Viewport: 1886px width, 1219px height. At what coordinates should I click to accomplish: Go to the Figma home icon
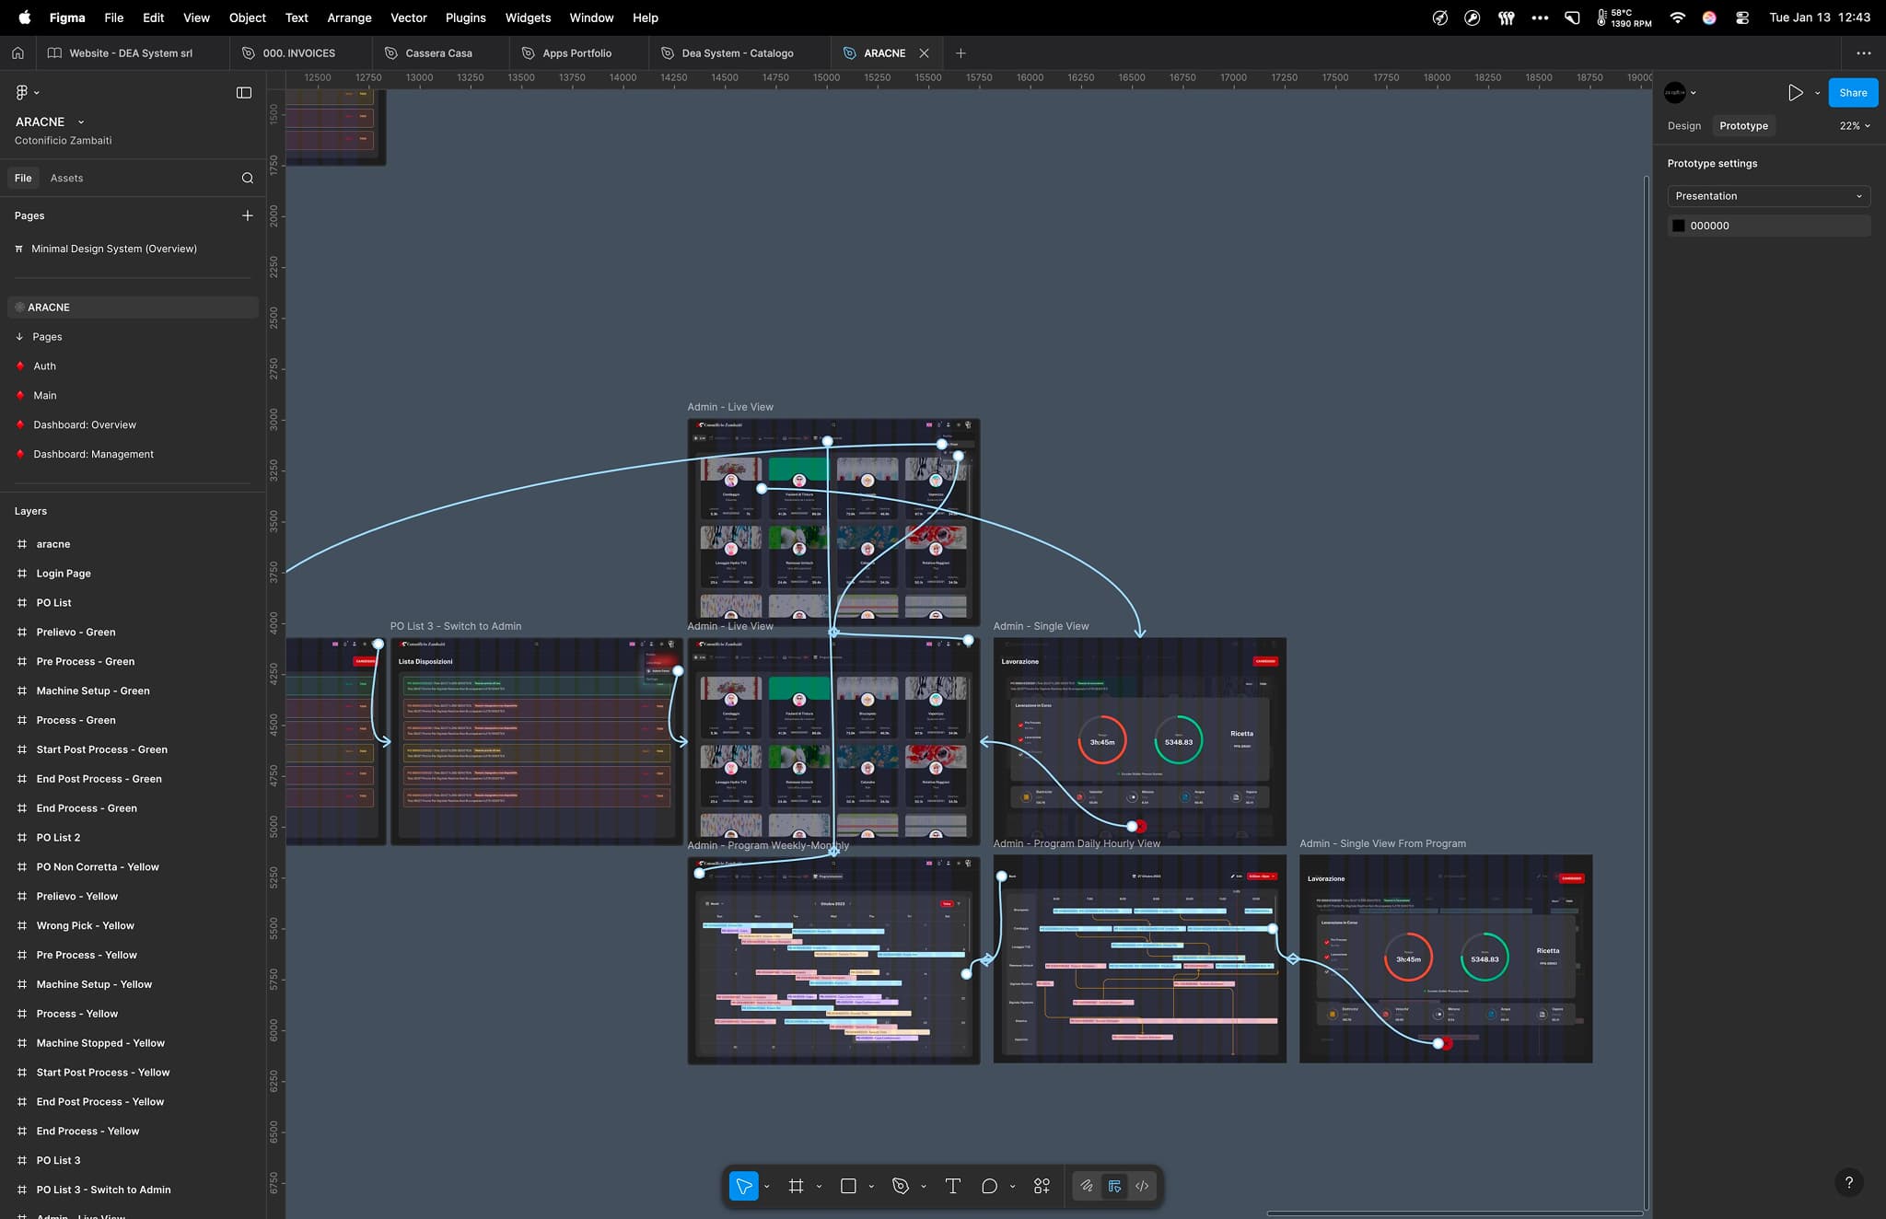click(17, 53)
